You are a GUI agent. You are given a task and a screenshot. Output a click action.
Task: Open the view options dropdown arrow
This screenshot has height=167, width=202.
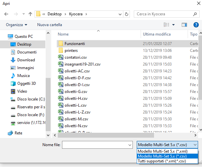173,25
